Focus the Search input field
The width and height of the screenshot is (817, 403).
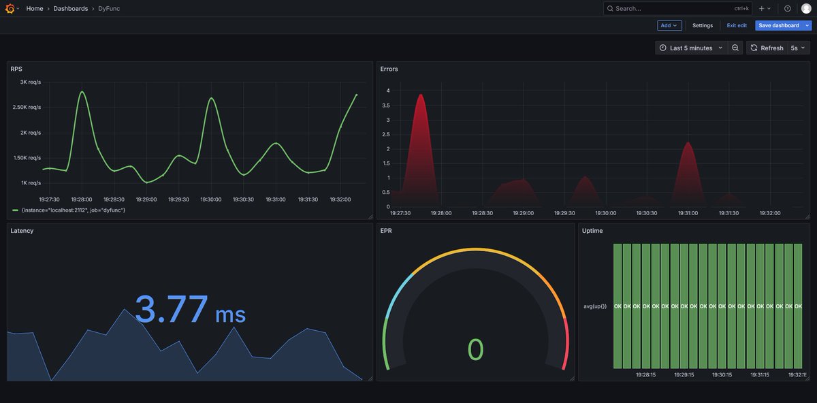(x=678, y=8)
